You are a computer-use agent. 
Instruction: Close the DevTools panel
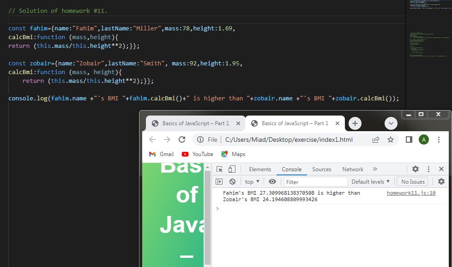[441, 169]
